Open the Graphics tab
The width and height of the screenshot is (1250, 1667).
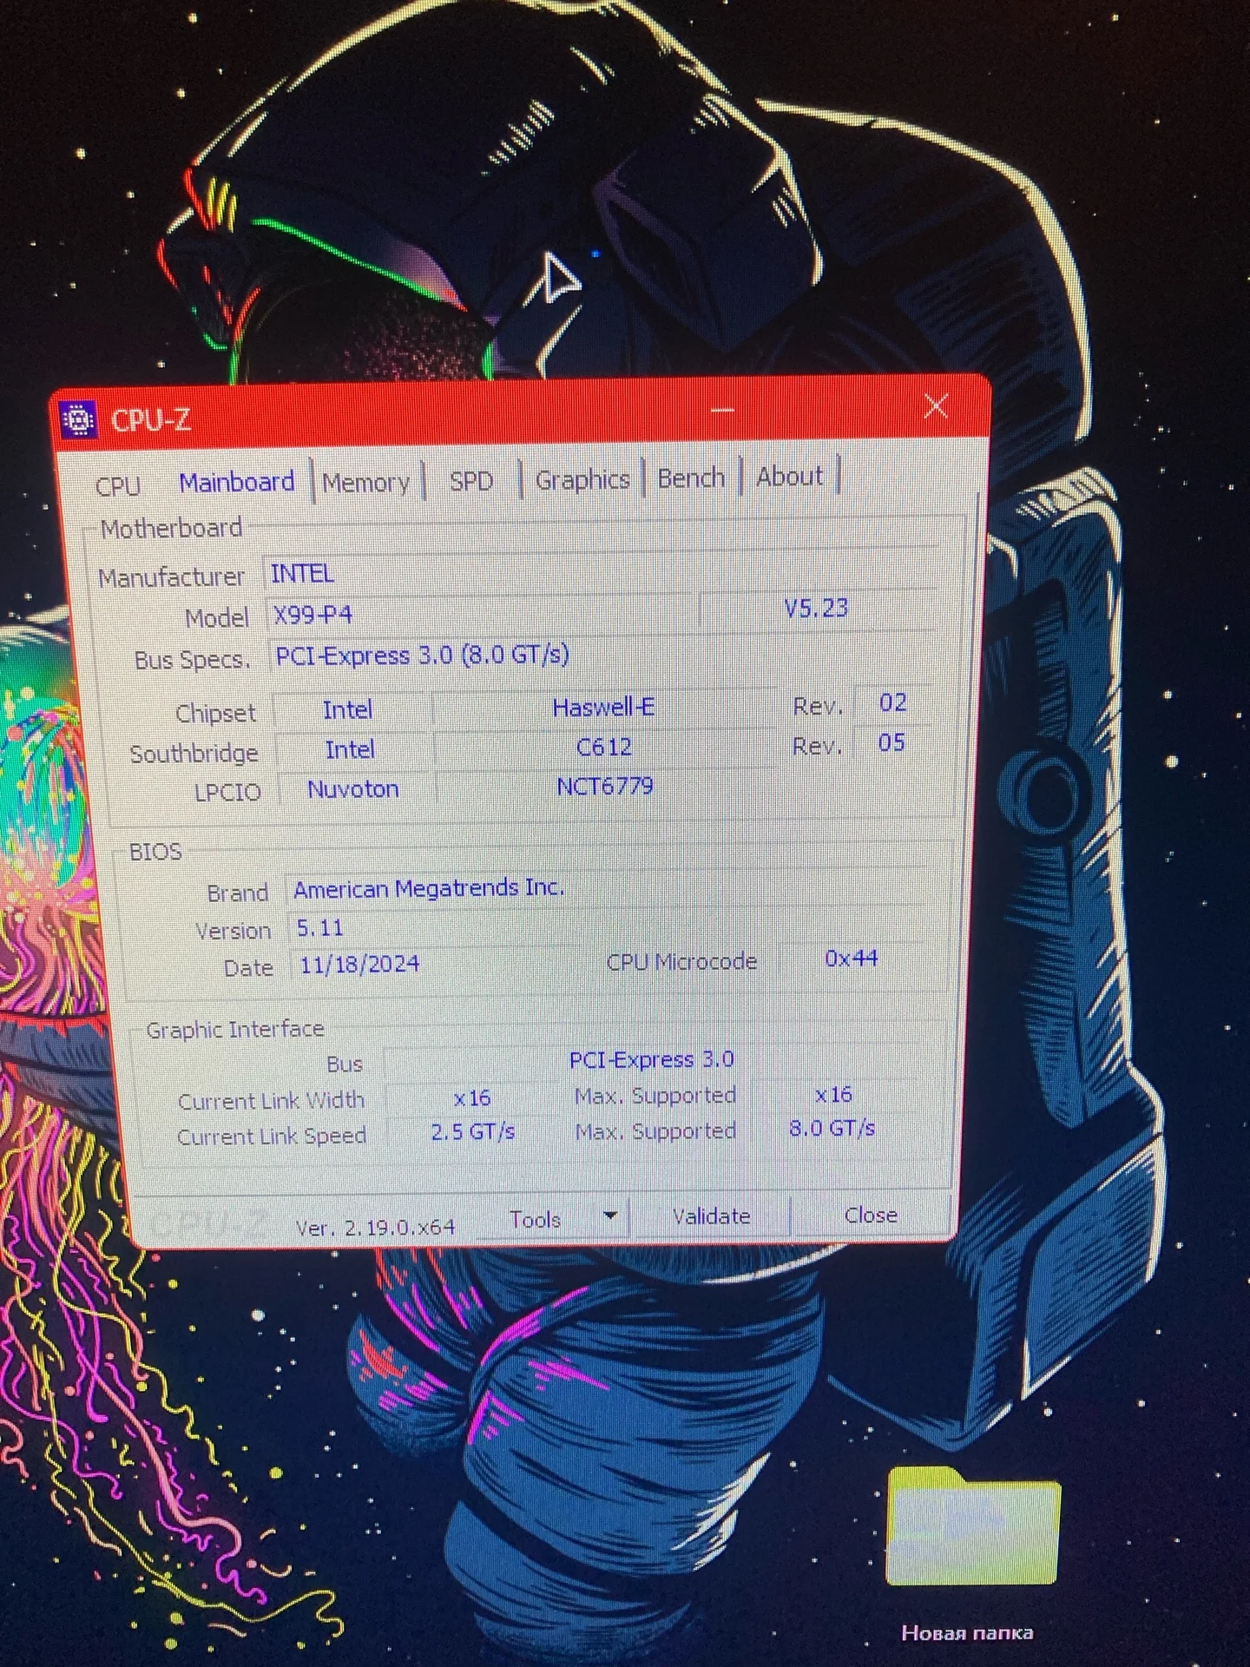click(582, 479)
